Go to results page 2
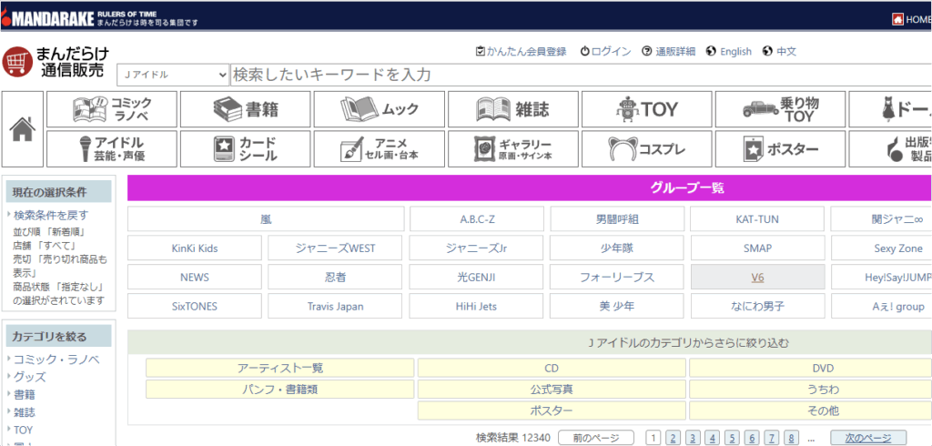Screen dimensions: 932x446 pos(673,439)
